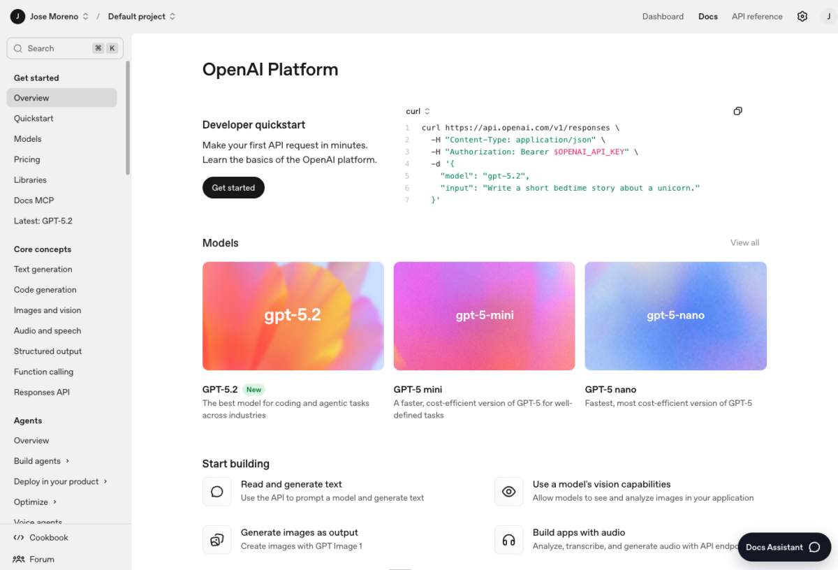The height and width of the screenshot is (570, 838).
Task: Open the curl language selector
Action: click(x=417, y=110)
